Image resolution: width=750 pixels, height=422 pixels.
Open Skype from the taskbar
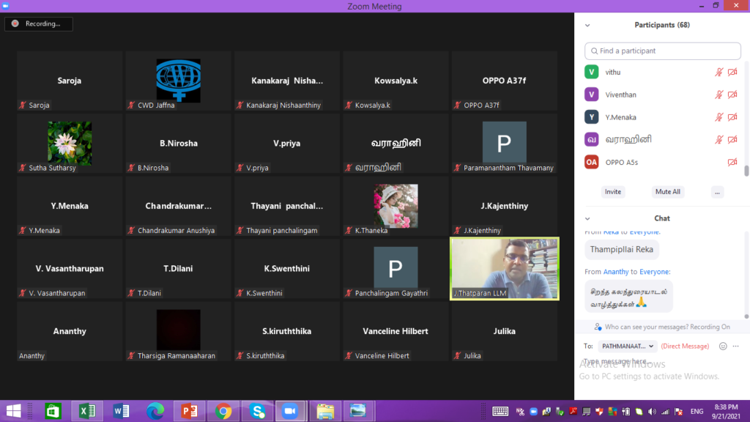[257, 411]
